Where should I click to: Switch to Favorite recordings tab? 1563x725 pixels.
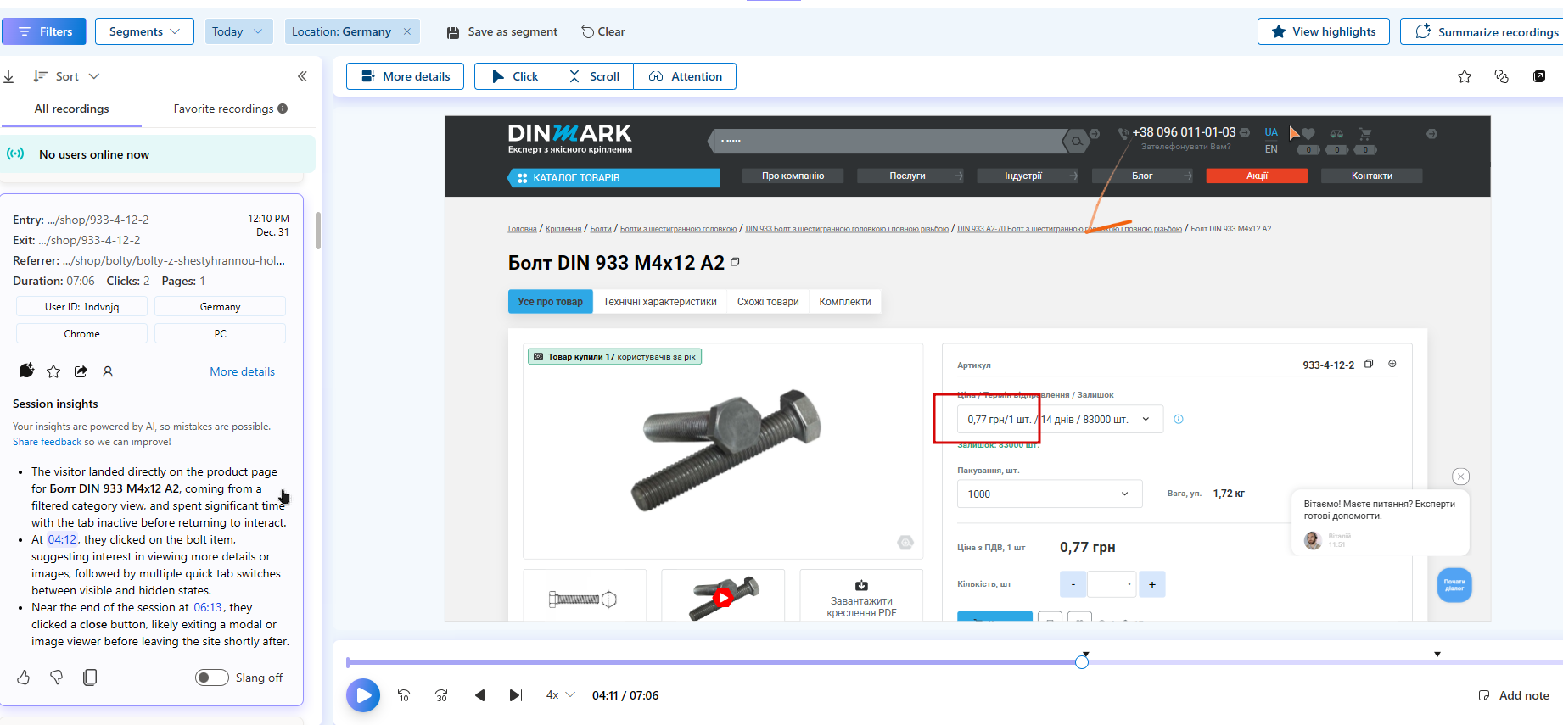point(223,109)
